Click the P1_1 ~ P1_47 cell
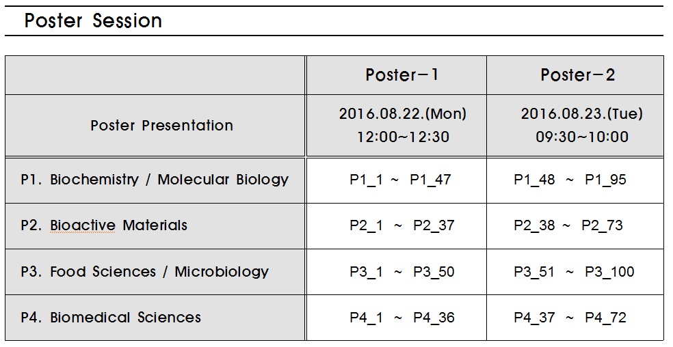 400,180
